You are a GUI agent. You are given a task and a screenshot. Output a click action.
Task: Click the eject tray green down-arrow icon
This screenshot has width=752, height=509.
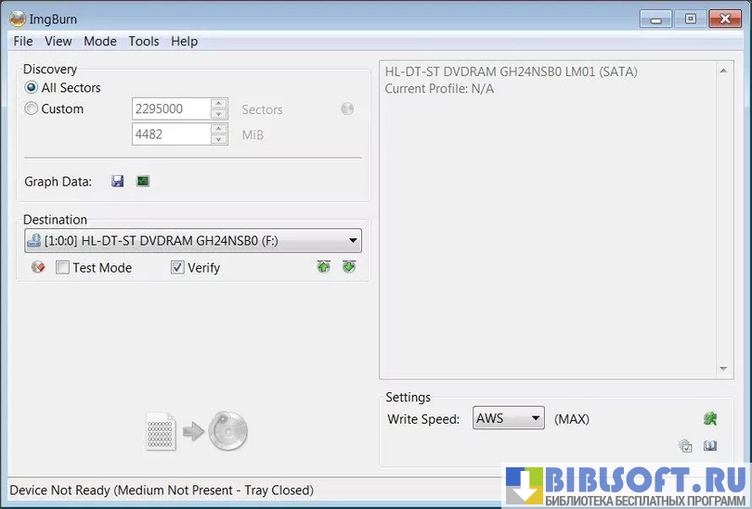point(349,267)
